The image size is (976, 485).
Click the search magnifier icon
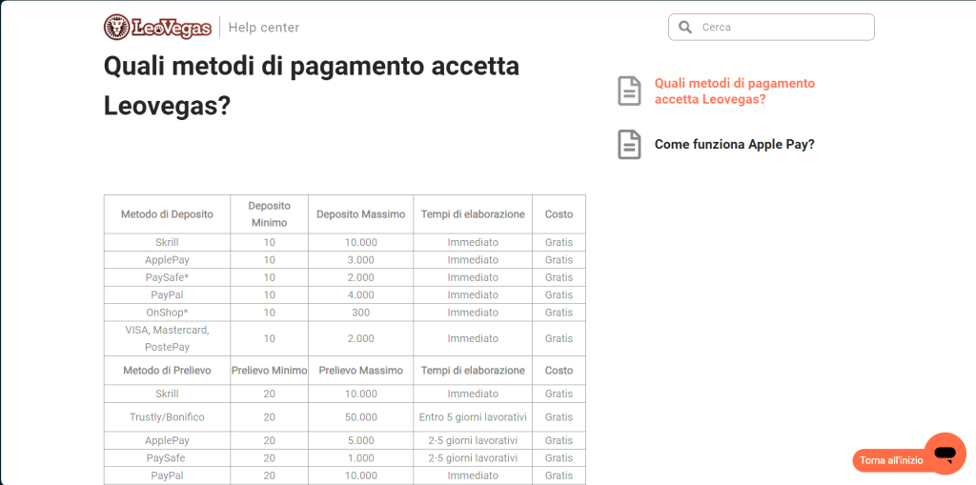(685, 28)
